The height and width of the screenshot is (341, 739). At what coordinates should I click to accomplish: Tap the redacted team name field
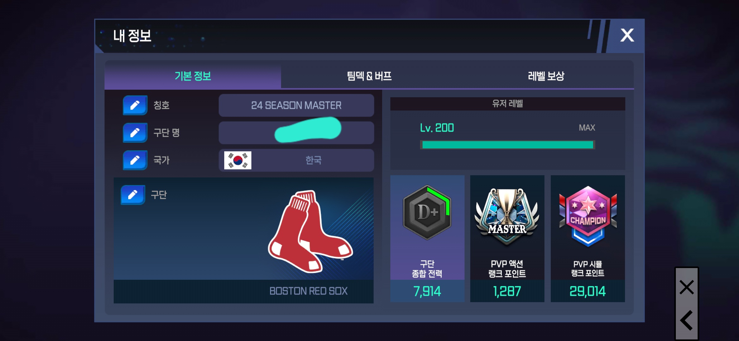(296, 133)
